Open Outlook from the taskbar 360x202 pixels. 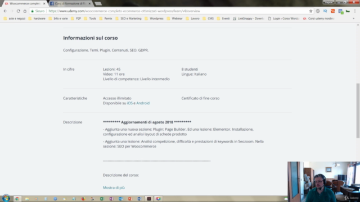[x=121, y=199]
